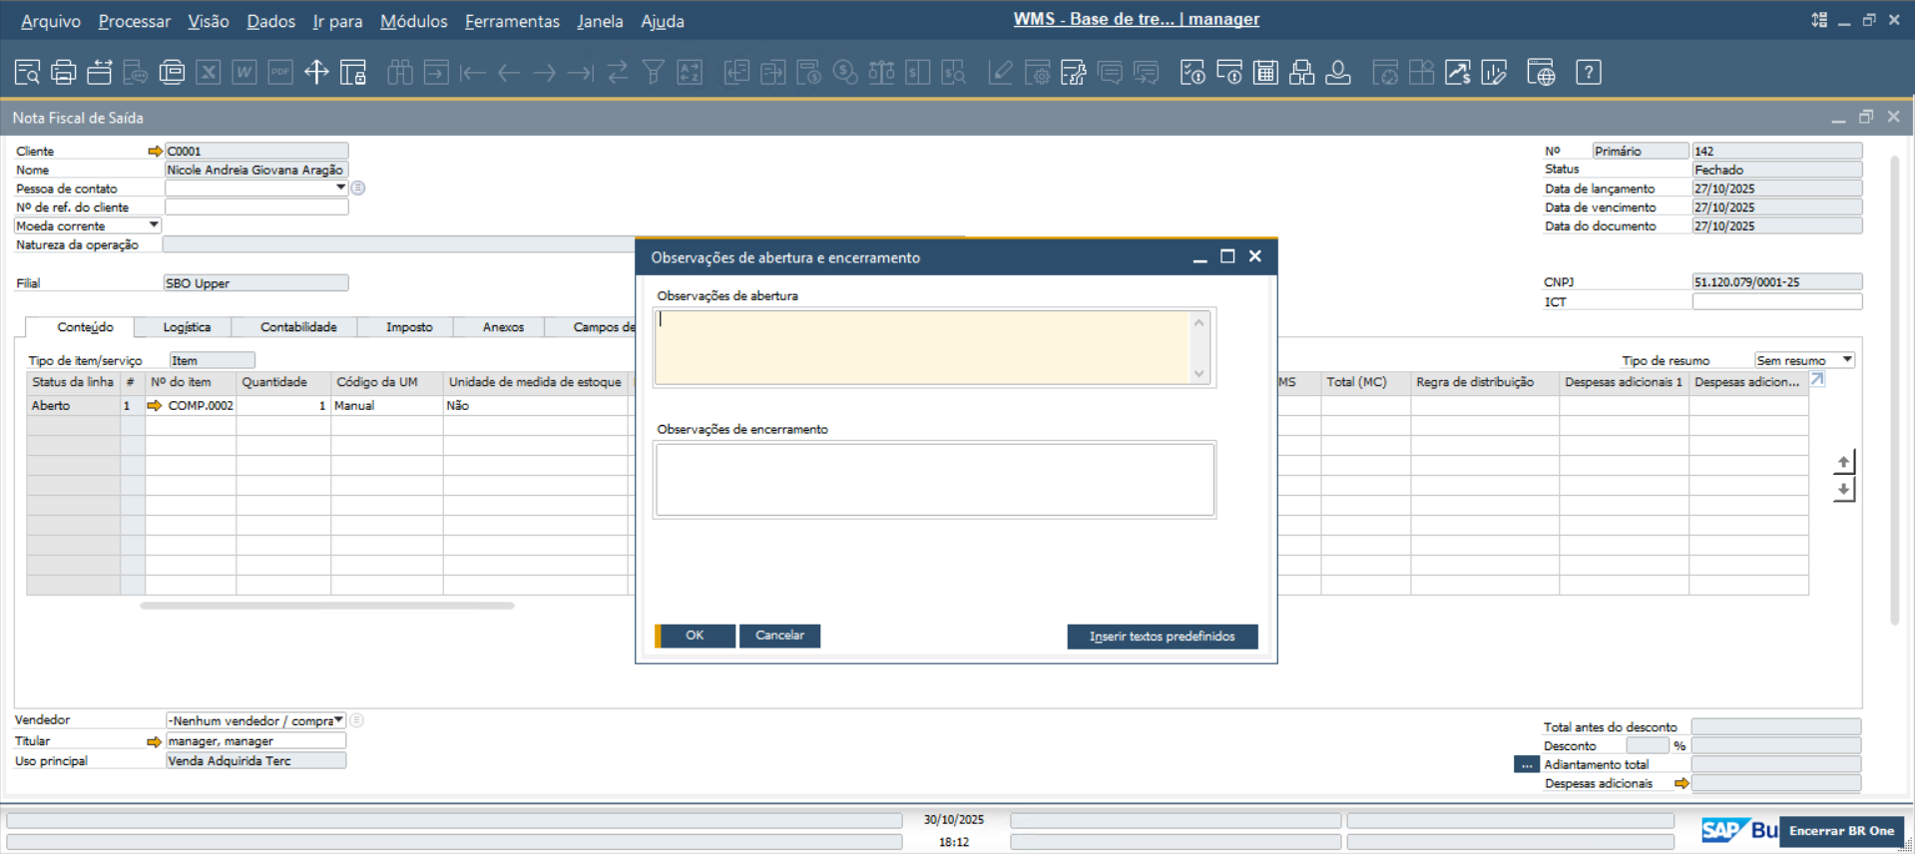The width and height of the screenshot is (1915, 854).
Task: Move row down with the down arrow
Action: click(x=1844, y=490)
